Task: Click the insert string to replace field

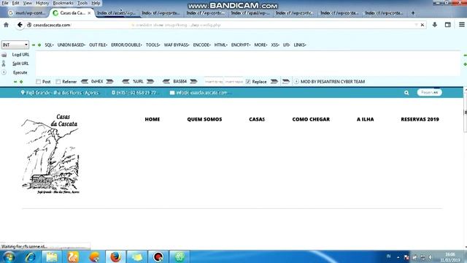Action: pyautogui.click(x=214, y=81)
